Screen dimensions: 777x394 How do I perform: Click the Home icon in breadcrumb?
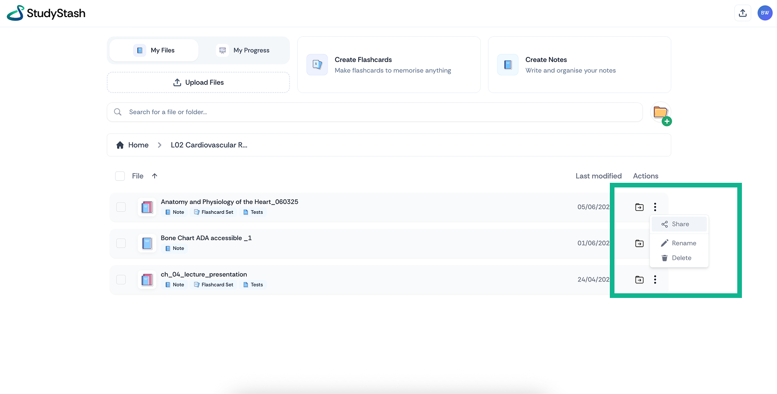coord(120,145)
